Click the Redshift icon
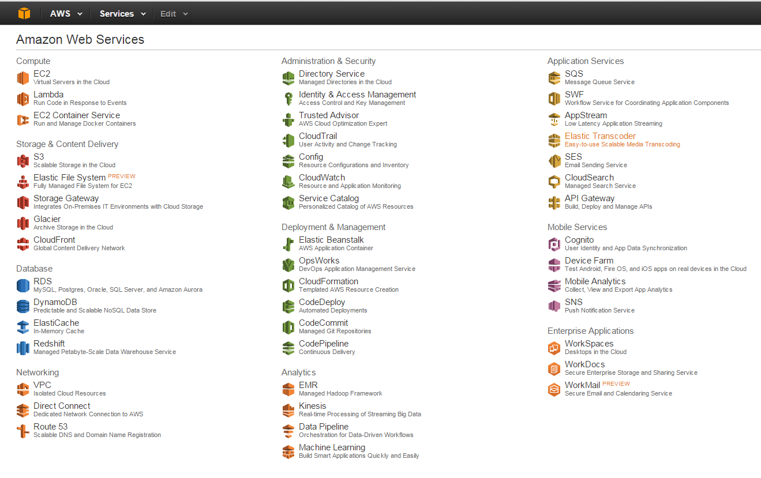 point(23,348)
